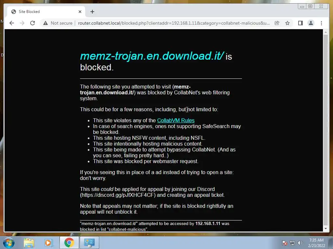Click "This site hosting NSFW content" bullet

coord(149,138)
